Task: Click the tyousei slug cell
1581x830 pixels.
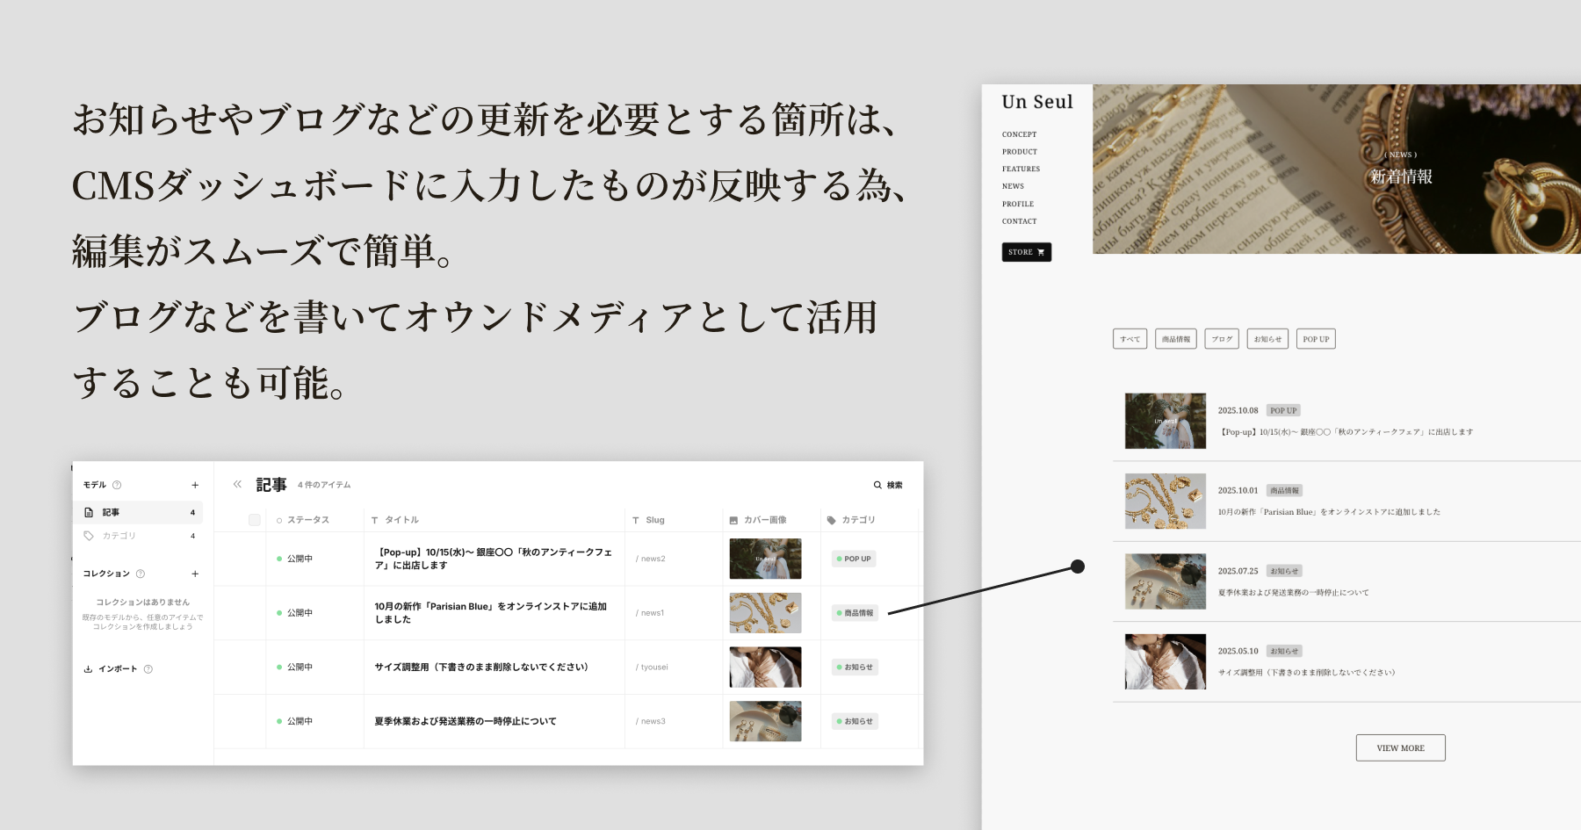Action: coord(652,668)
